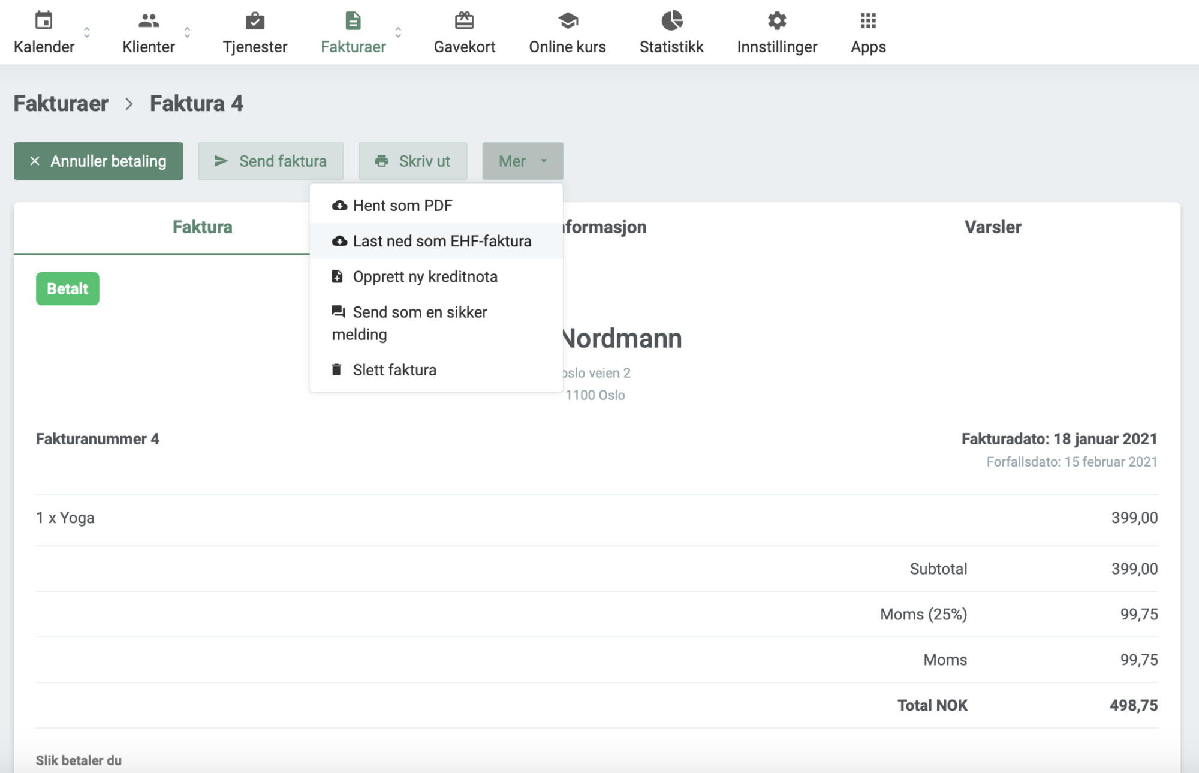The image size is (1199, 773).
Task: Click the breadcrumb chevron separator
Action: (129, 104)
